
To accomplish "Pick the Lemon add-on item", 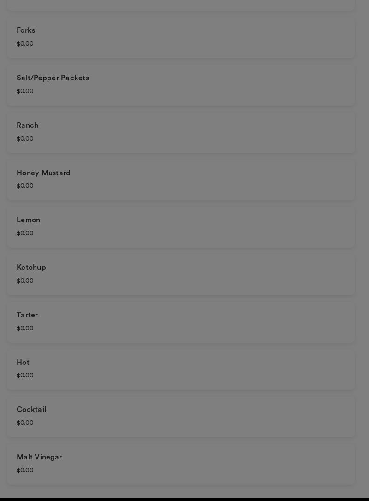I will [181, 227].
